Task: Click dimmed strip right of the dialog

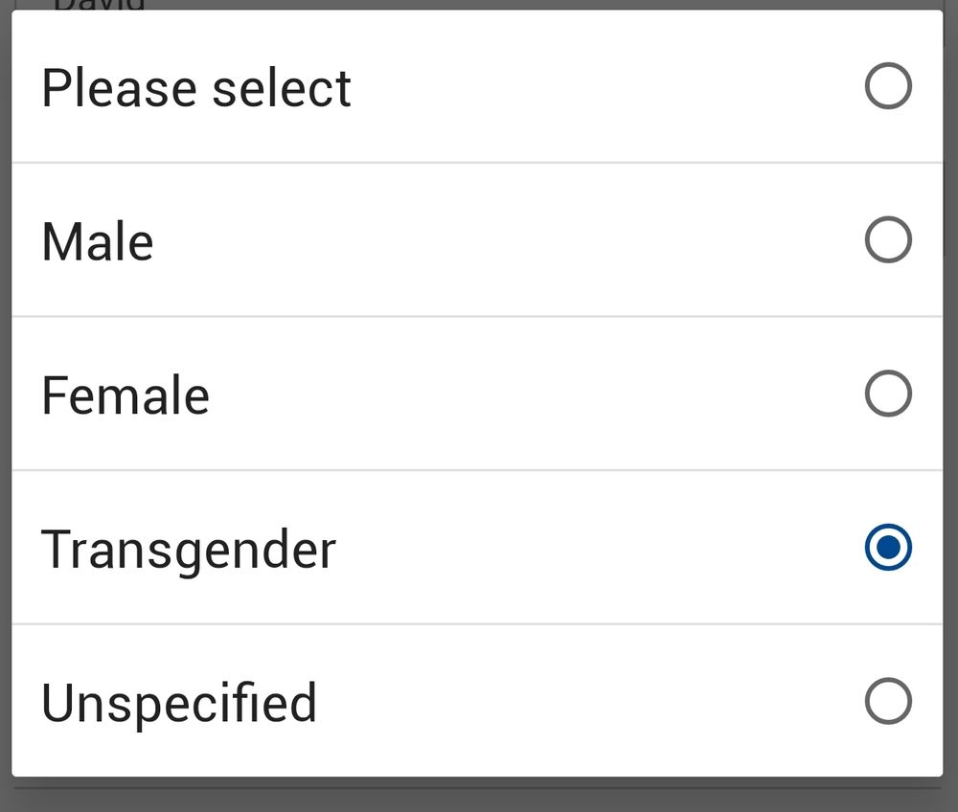Action: [x=951, y=402]
